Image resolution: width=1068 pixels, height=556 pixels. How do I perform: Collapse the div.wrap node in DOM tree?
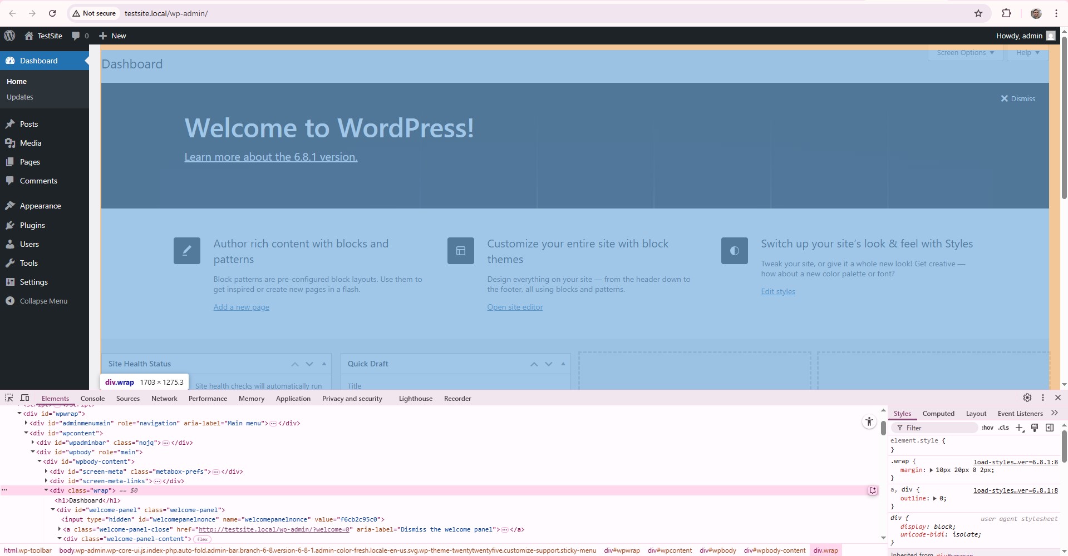point(46,490)
